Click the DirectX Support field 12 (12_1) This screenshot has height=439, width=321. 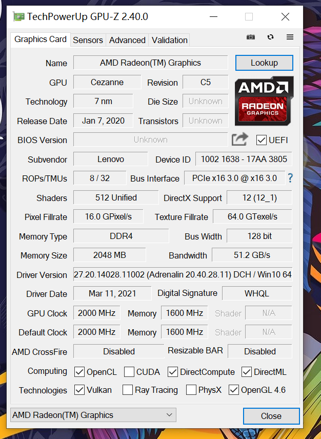pos(259,197)
